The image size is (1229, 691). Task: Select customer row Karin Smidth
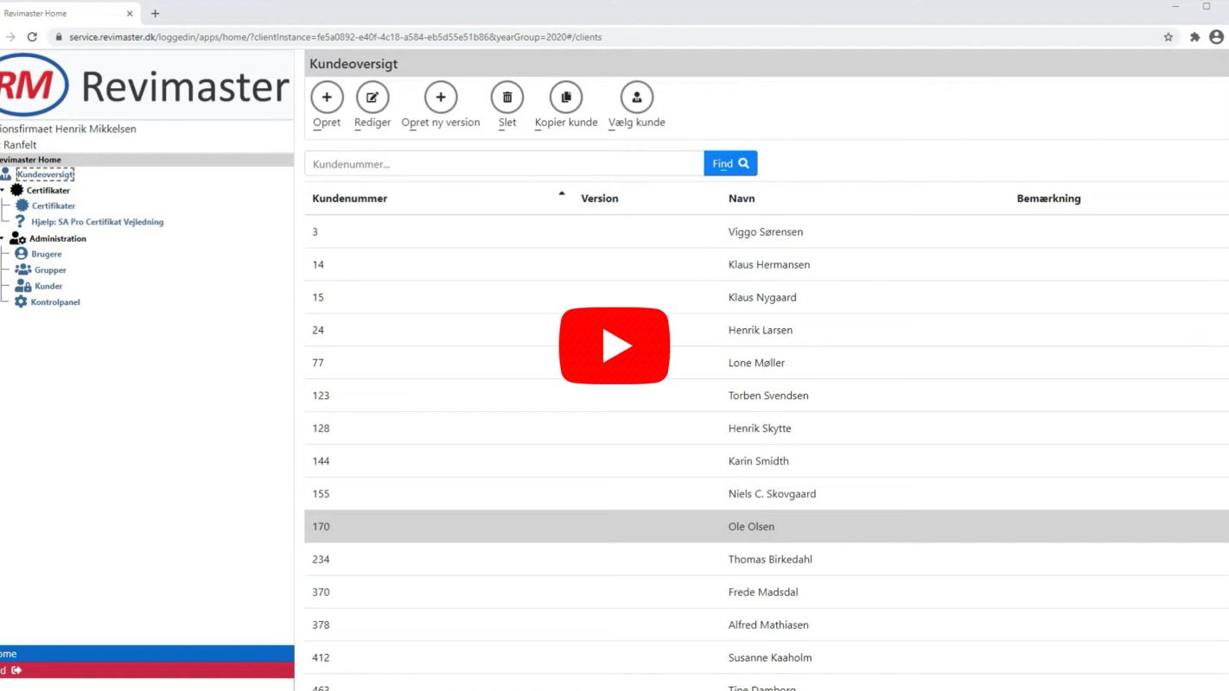pyautogui.click(x=767, y=462)
